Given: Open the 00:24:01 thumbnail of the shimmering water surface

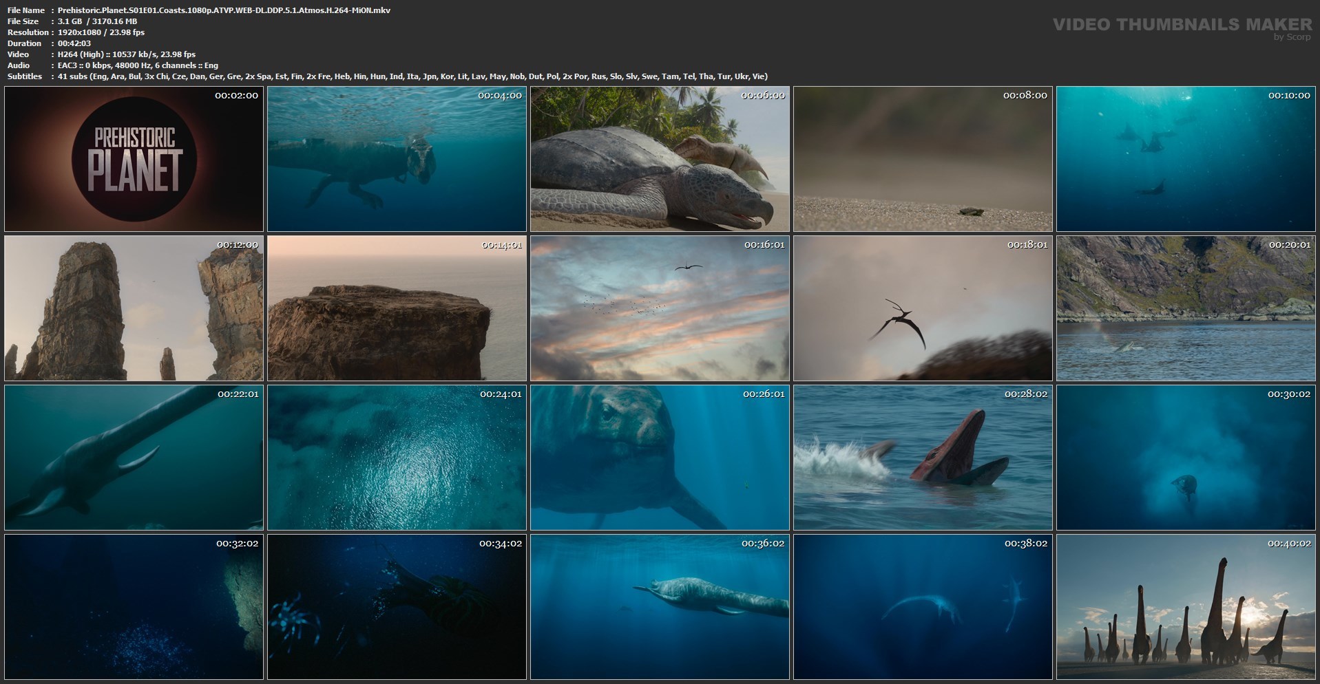Looking at the screenshot, I should tap(397, 458).
